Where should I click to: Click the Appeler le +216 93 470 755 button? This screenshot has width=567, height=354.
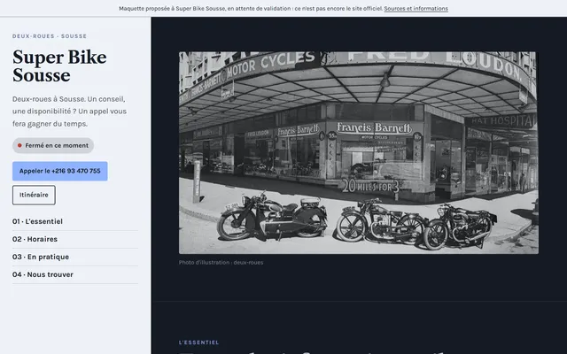pos(60,171)
